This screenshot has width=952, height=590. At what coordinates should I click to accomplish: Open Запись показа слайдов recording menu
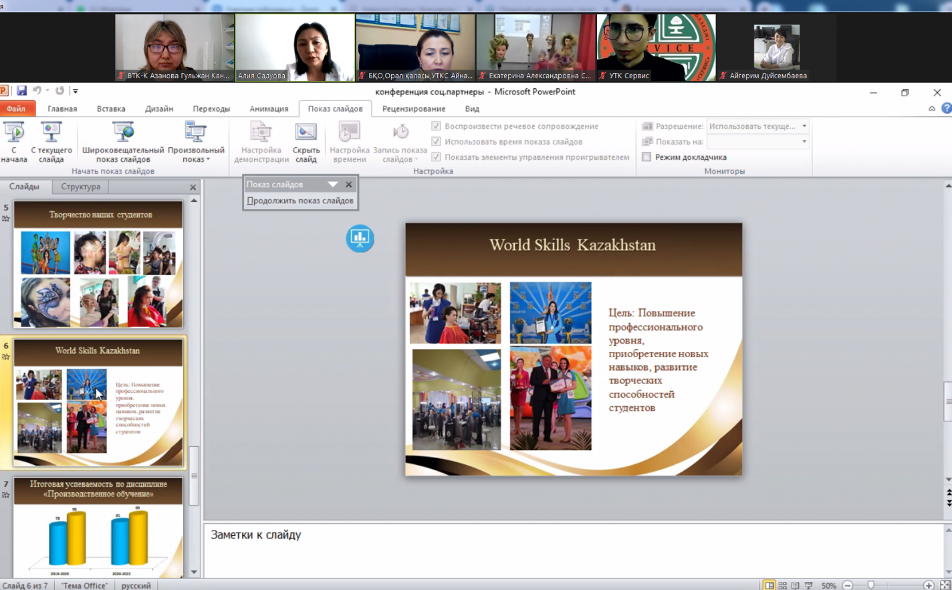click(x=400, y=142)
